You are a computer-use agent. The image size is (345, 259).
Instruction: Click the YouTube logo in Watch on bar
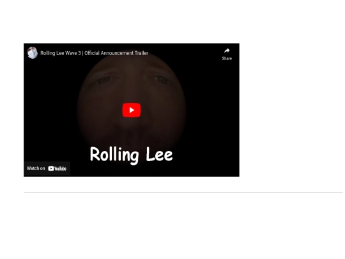point(57,168)
